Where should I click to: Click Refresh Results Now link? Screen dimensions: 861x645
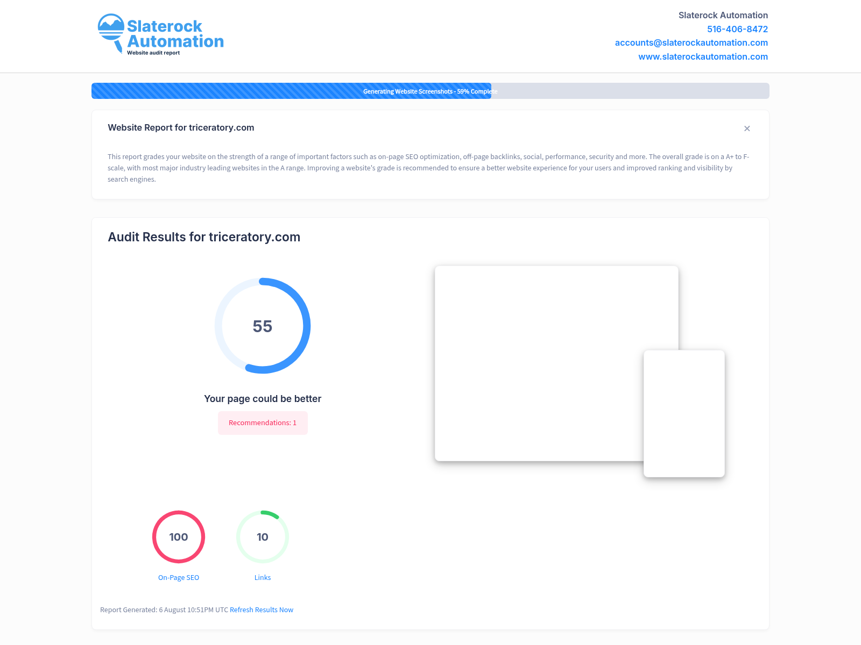pyautogui.click(x=262, y=610)
